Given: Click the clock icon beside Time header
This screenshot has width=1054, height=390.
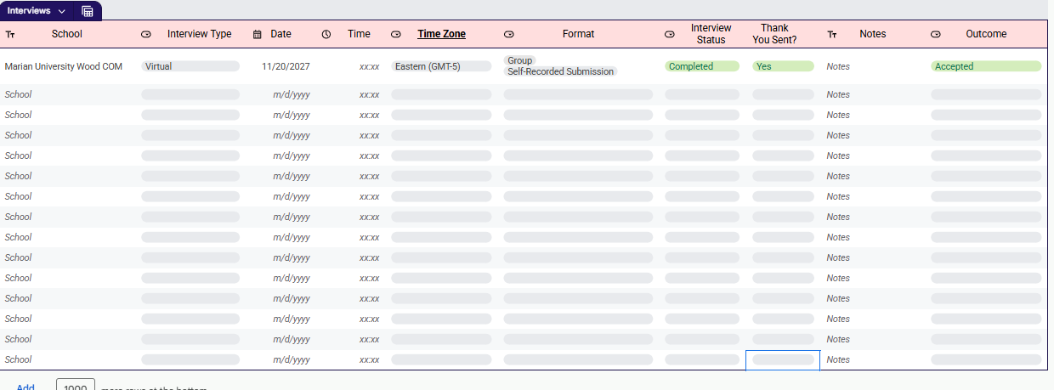Looking at the screenshot, I should click(x=326, y=35).
